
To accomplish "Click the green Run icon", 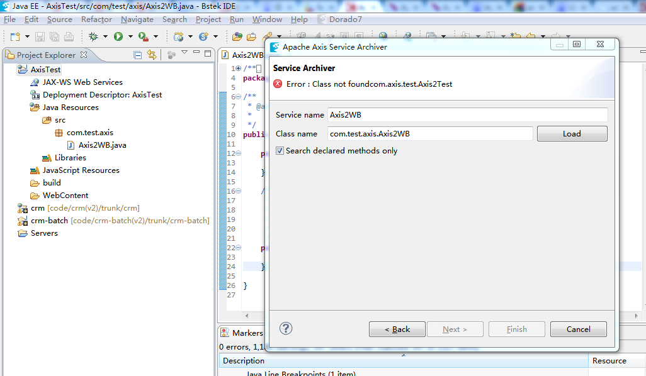I will coord(118,36).
